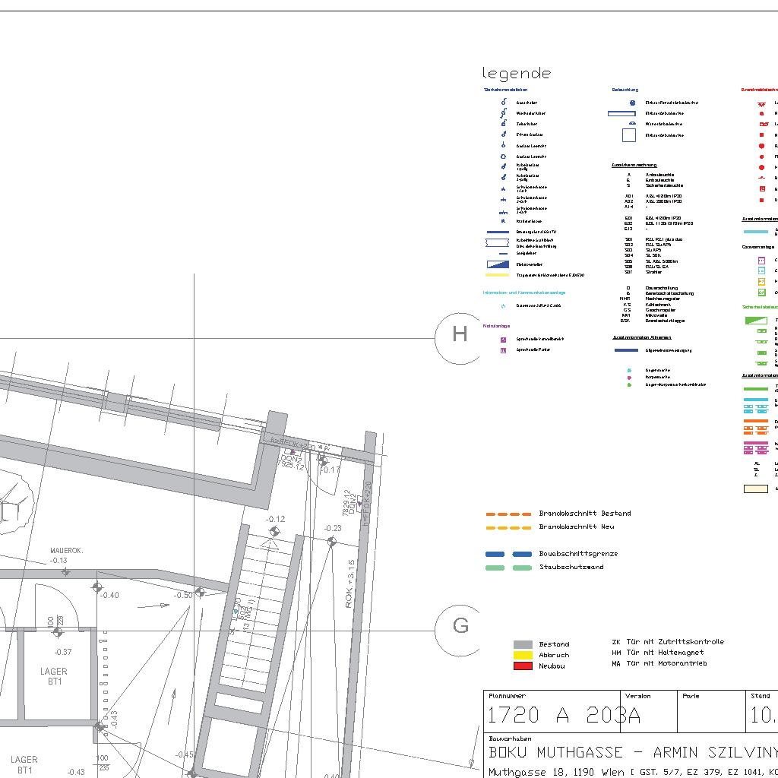The image size is (778, 778).
Task: Click the 'legende' heading
Action: [x=517, y=74]
